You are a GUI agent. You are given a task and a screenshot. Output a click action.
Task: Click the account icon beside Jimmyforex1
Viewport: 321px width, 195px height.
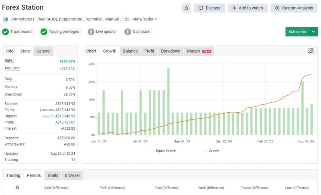click(x=6, y=19)
